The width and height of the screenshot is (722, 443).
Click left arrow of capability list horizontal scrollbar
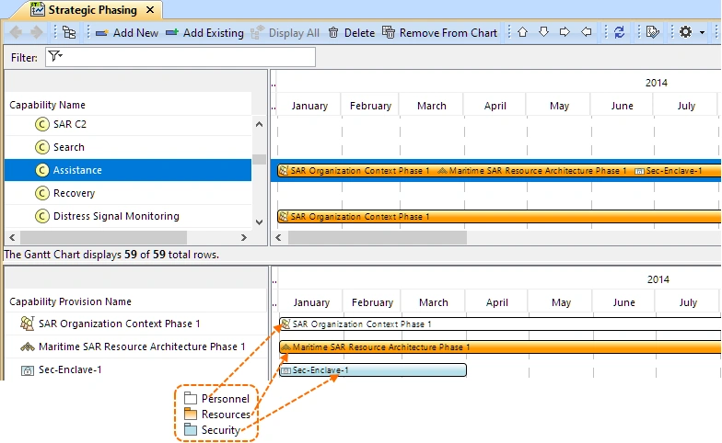12,237
